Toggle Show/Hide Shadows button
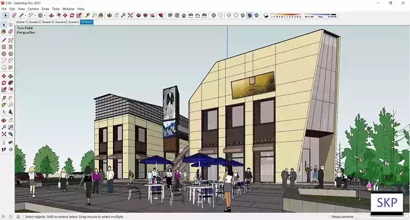Screen dimensions: 410x220 [x=266, y=15]
